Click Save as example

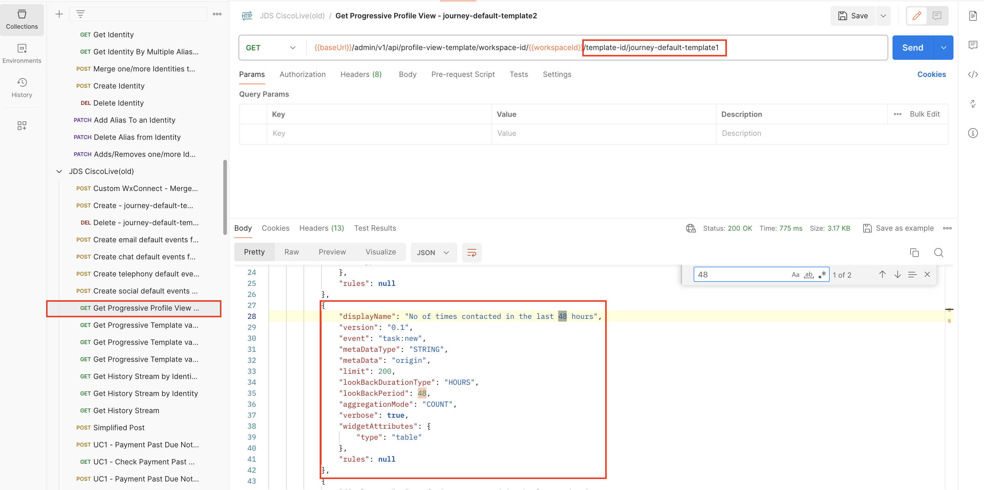[x=898, y=228]
